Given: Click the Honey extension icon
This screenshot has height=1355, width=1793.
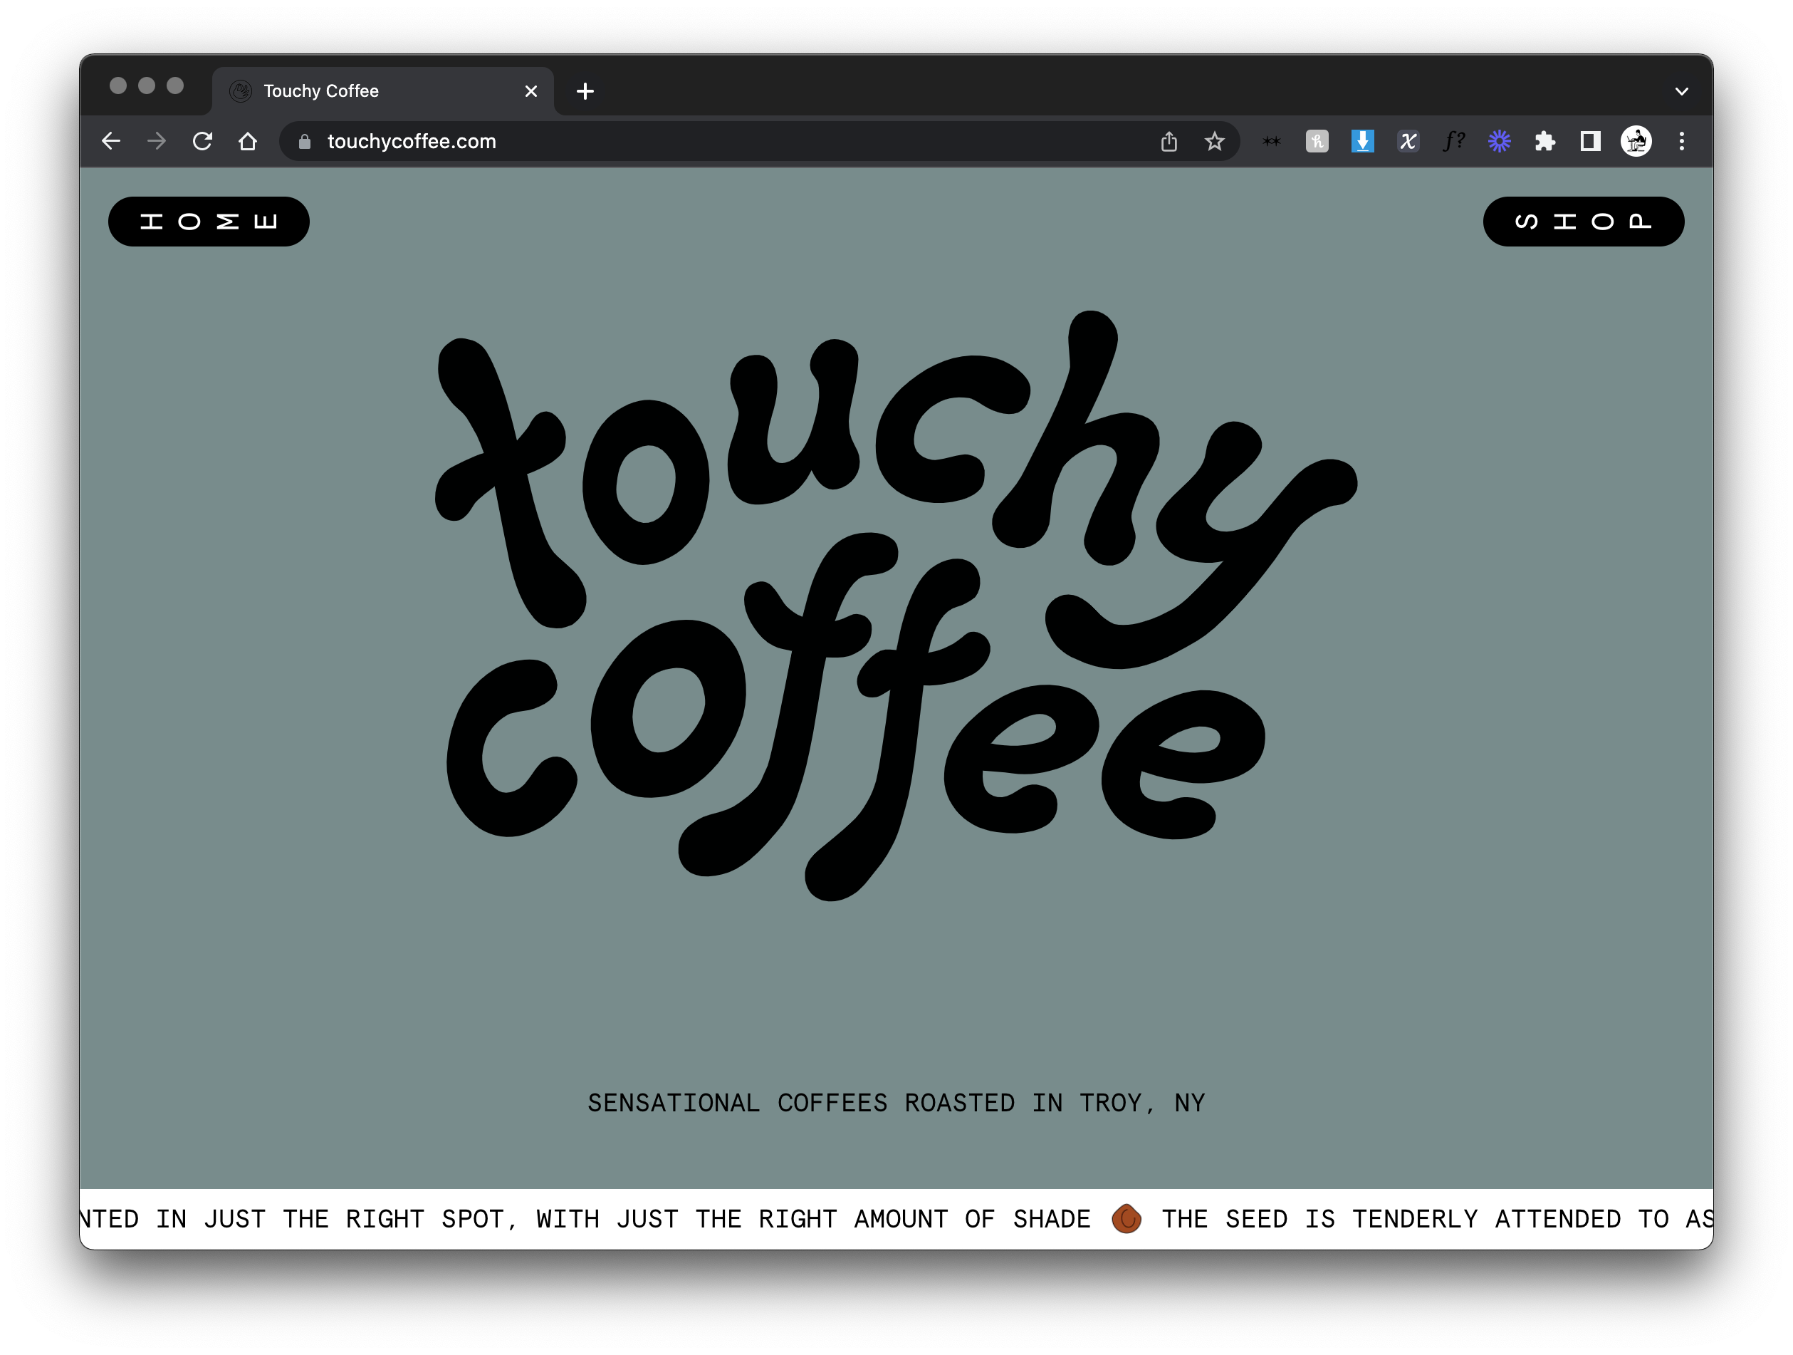Looking at the screenshot, I should pos(1317,142).
